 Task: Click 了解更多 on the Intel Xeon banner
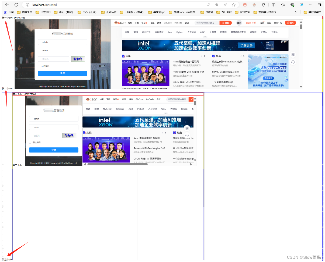246,45
